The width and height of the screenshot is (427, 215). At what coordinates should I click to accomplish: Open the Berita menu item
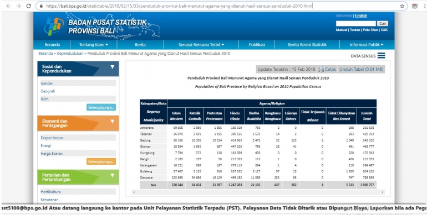click(140, 45)
